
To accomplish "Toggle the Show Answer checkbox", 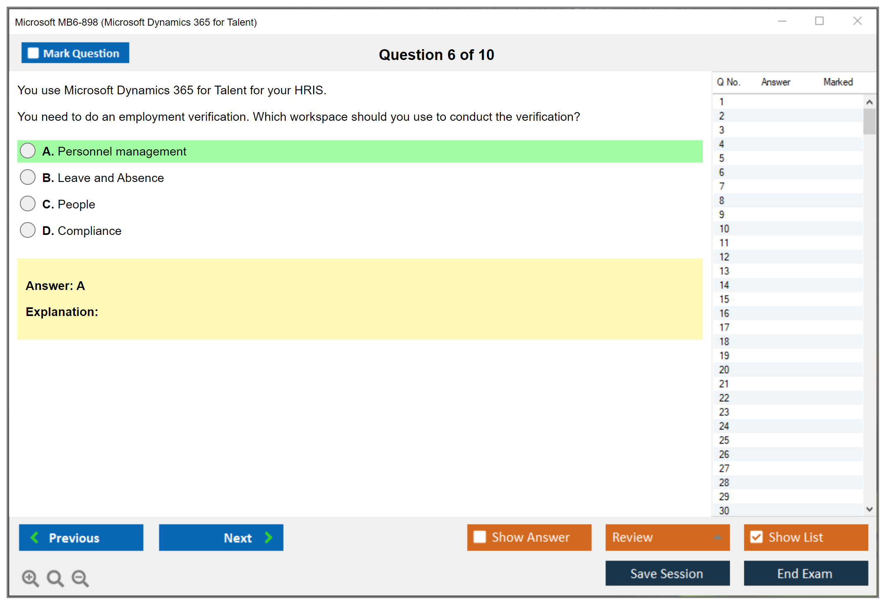I will 480,537.
